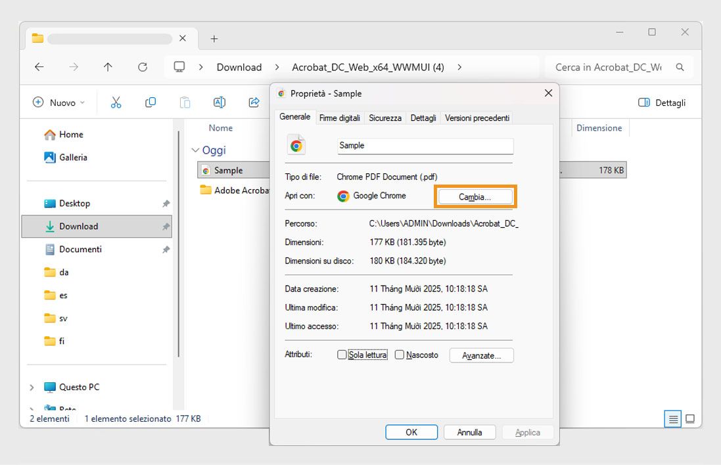Check the Nascosto attribute checkbox
721x465 pixels.
(400, 354)
